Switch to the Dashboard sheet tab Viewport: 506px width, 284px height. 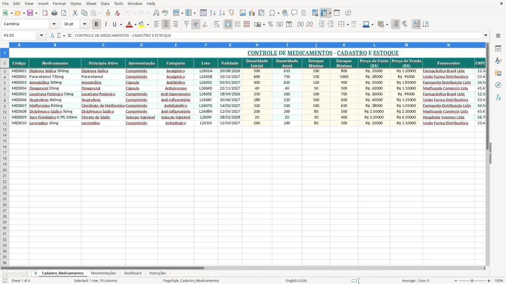(x=133, y=273)
